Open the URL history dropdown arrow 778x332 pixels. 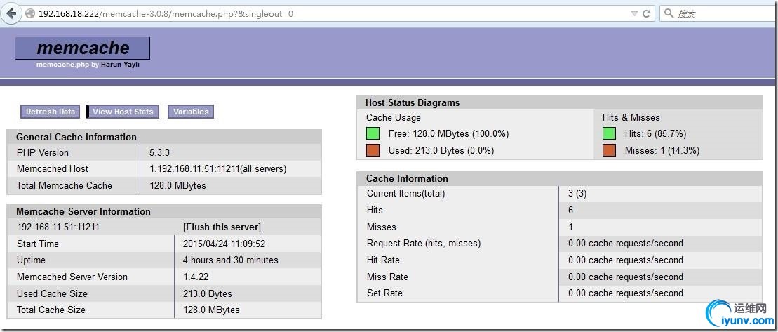click(x=634, y=14)
